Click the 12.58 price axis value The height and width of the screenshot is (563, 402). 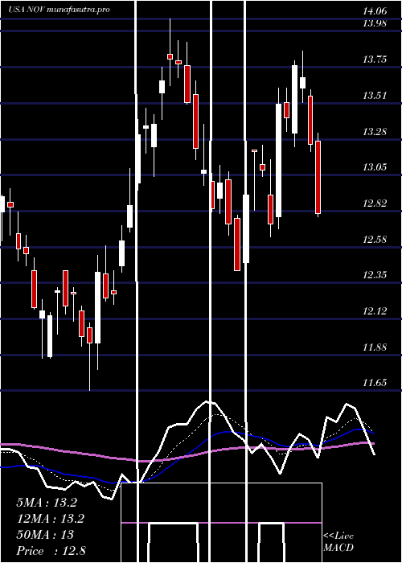click(x=375, y=239)
